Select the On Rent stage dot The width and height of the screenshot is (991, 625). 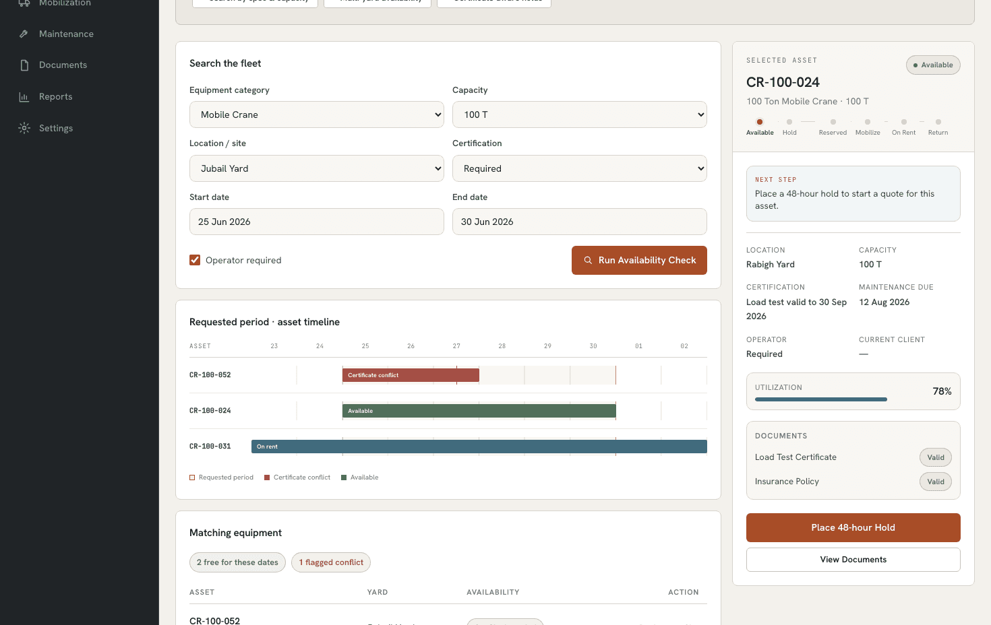[x=904, y=122]
